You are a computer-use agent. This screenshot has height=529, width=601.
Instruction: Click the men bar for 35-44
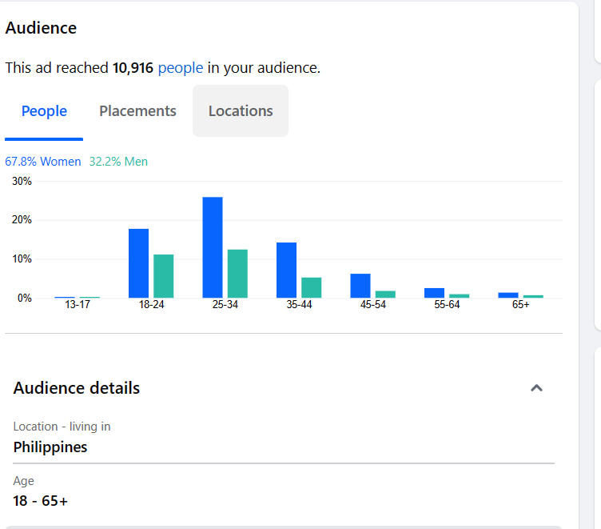pos(311,287)
